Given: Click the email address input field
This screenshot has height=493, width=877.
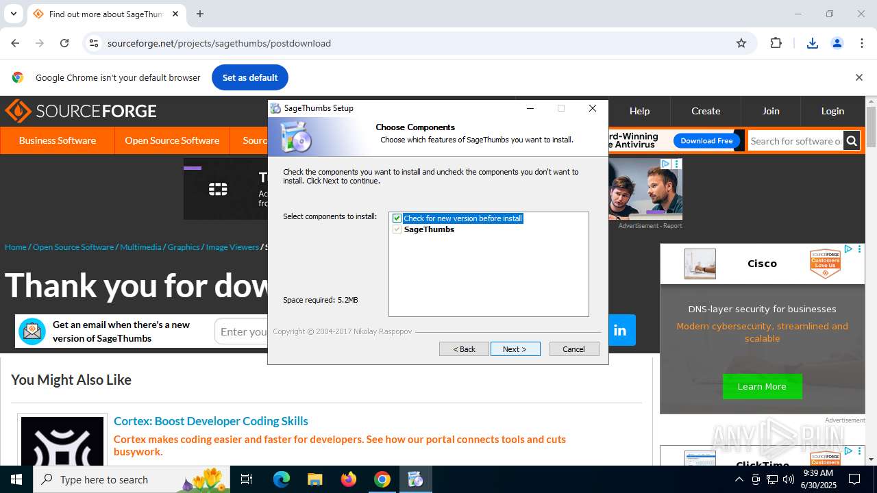Looking at the screenshot, I should pos(241,331).
